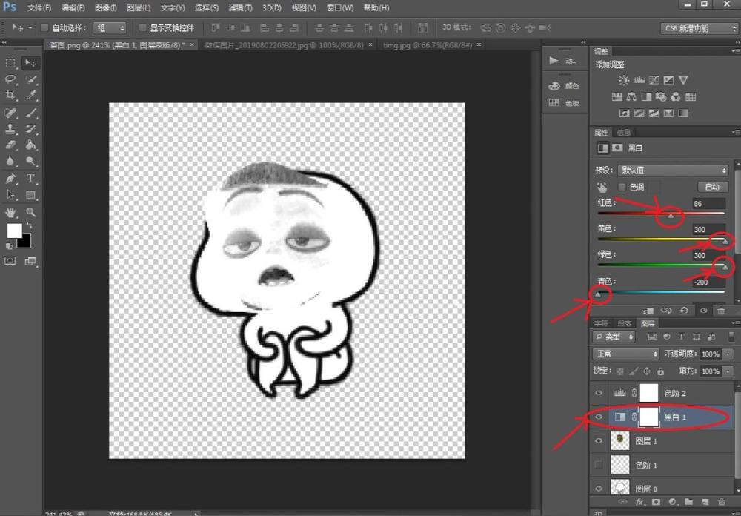Open the 文件(F) menu
This screenshot has height=516, width=741.
pos(39,8)
